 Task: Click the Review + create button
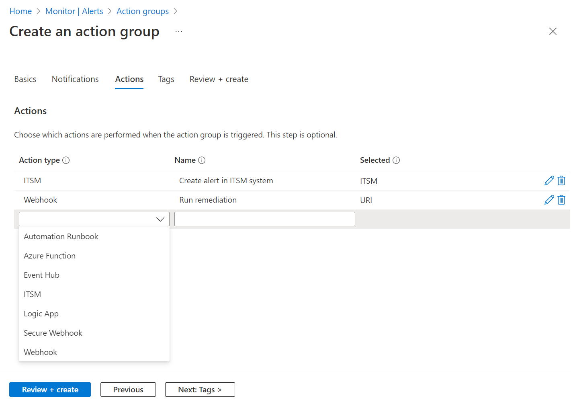coord(50,390)
